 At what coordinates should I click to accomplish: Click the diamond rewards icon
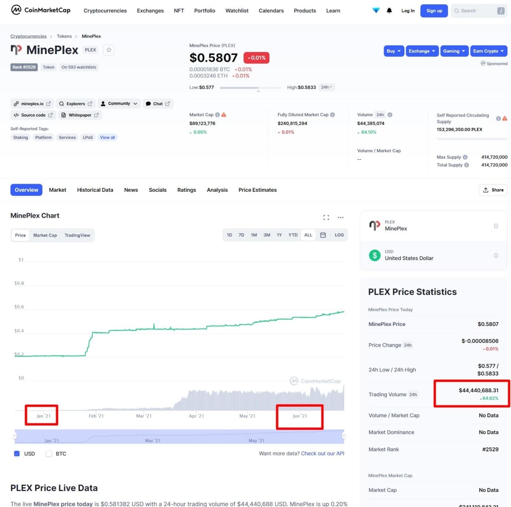click(x=376, y=10)
